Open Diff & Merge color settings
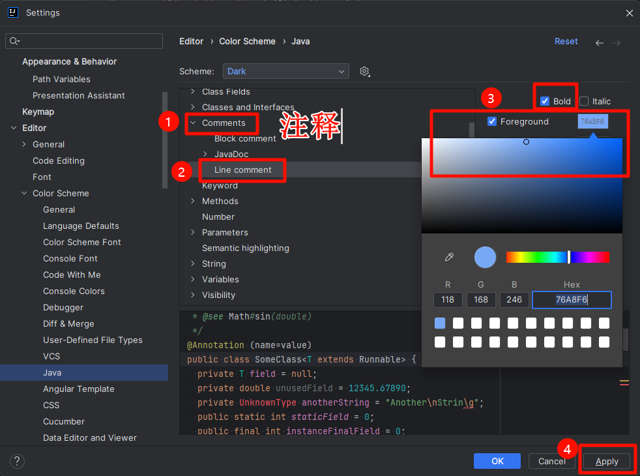Image resolution: width=640 pixels, height=476 pixels. 68,323
